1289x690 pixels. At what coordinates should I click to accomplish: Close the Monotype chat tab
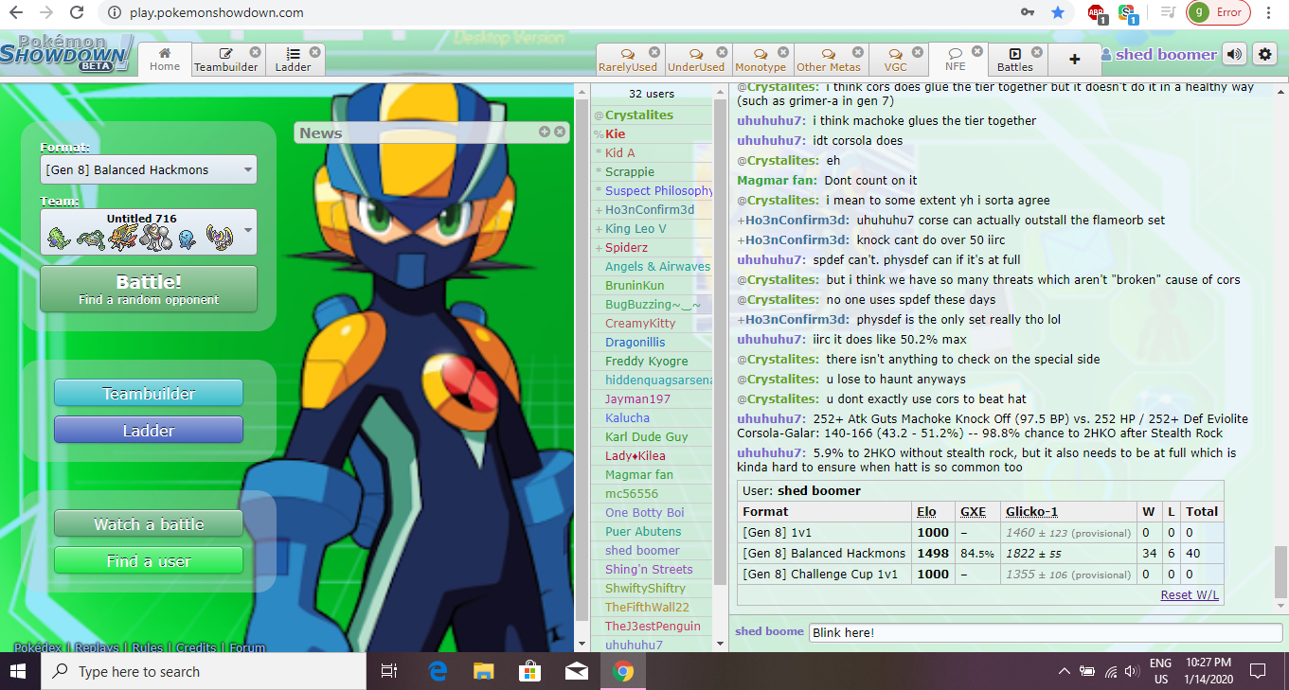pyautogui.click(x=783, y=52)
